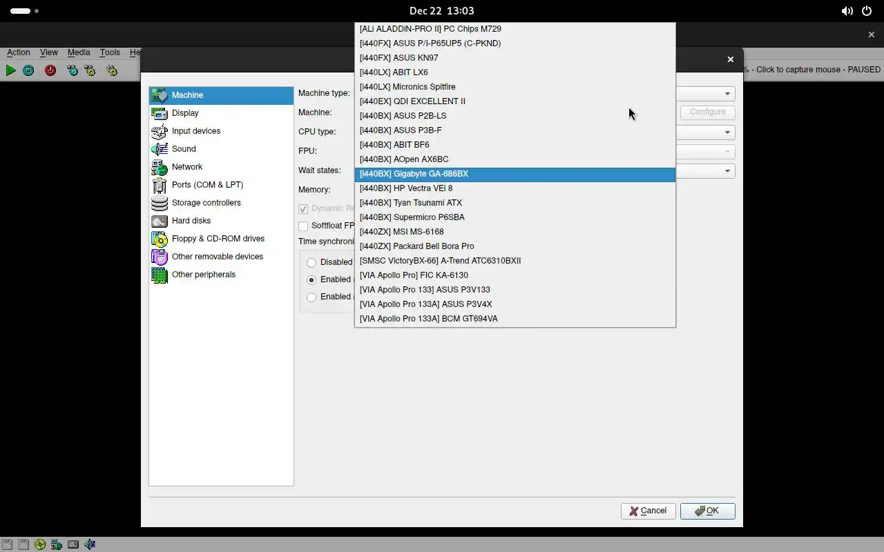Click the gray hard disk status bar icon
The height and width of the screenshot is (552, 884).
tap(73, 544)
